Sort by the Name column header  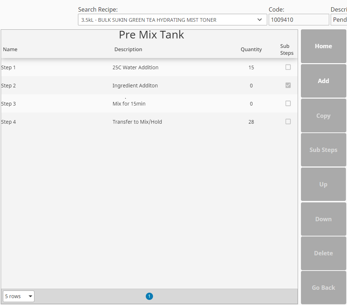point(10,49)
